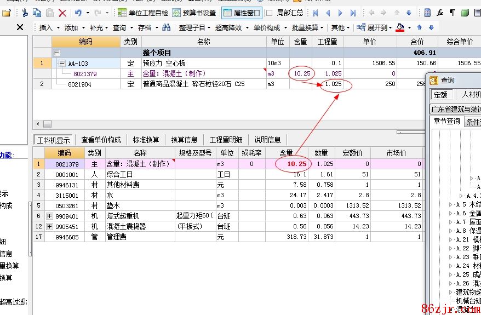Screen dimensions: 481x315
Task: Click the undo arrow icon
Action: click(78, 13)
